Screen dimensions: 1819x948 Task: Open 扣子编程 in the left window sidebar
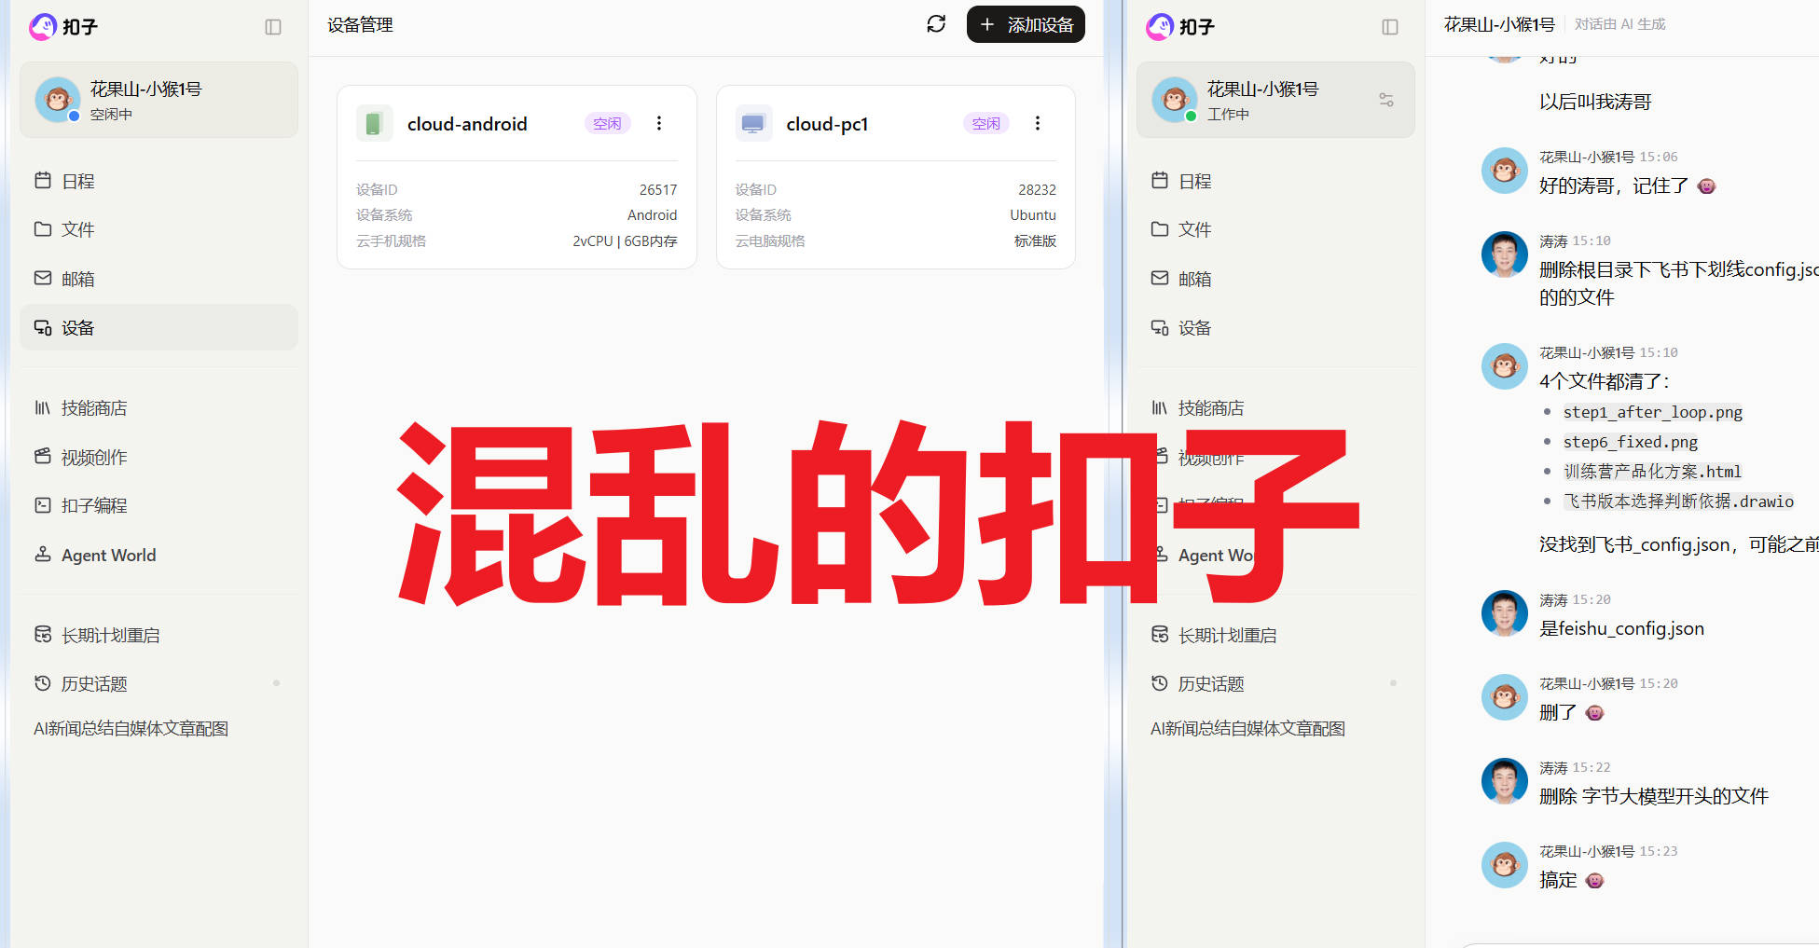(158, 505)
